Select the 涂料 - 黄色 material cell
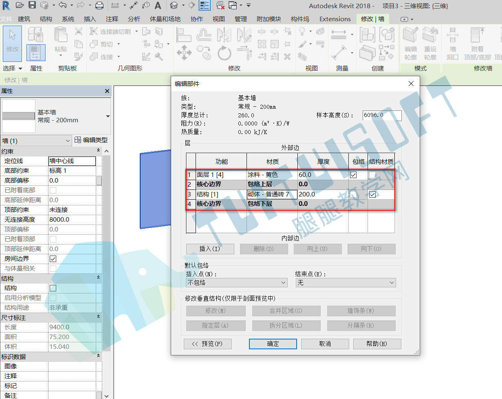The height and width of the screenshot is (399, 502). tap(272, 175)
